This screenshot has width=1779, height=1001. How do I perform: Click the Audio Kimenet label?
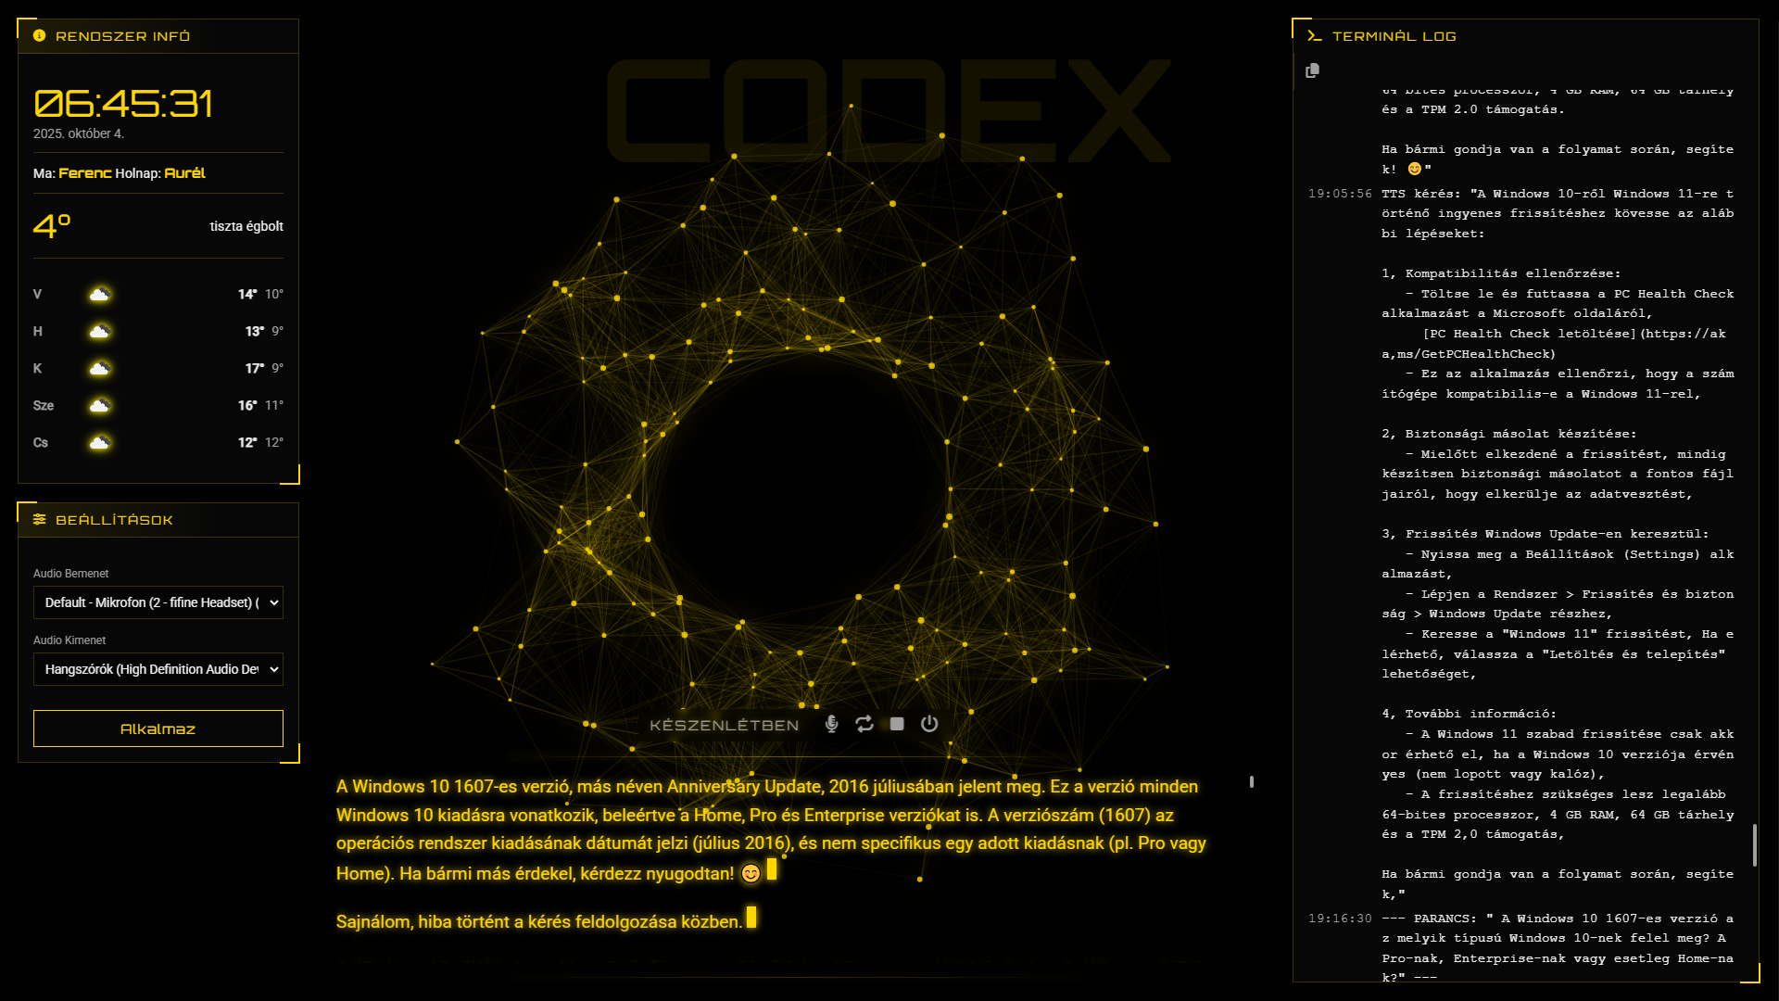point(69,640)
